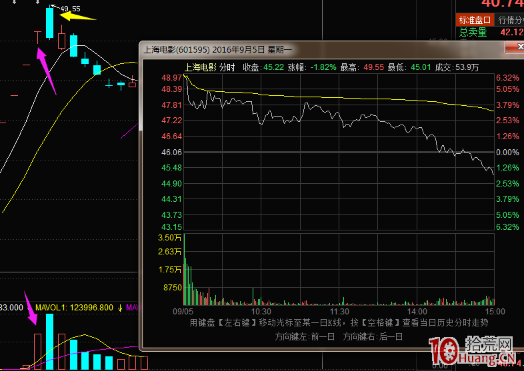Screen dimensions: 524x371
Task: Click the 46.64 price axis label
Action: 172,137
